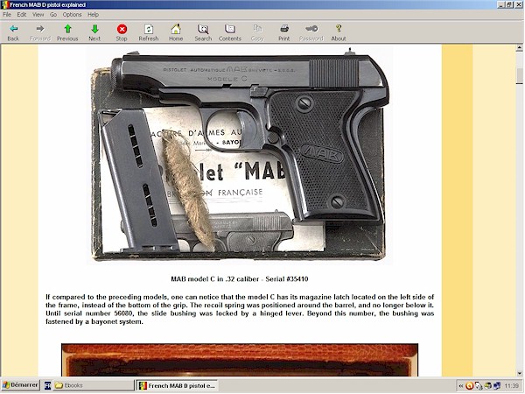This screenshot has height=394, width=525.
Task: Open the File menu
Action: (x=7, y=14)
